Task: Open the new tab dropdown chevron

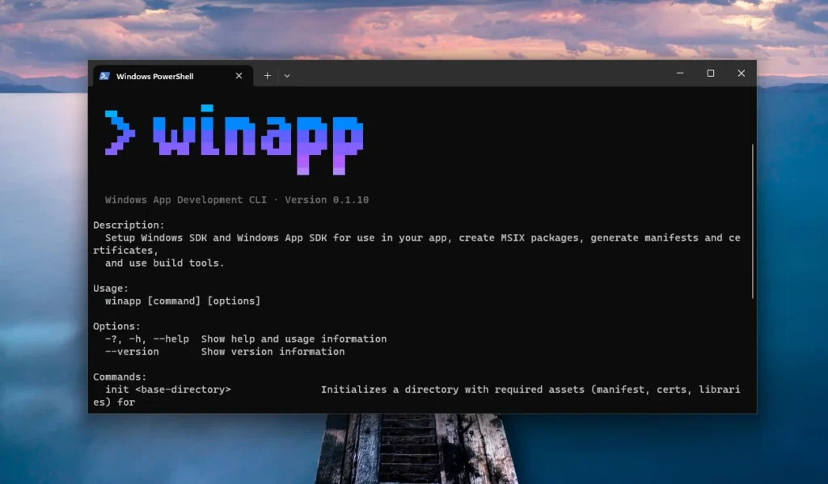Action: [287, 75]
